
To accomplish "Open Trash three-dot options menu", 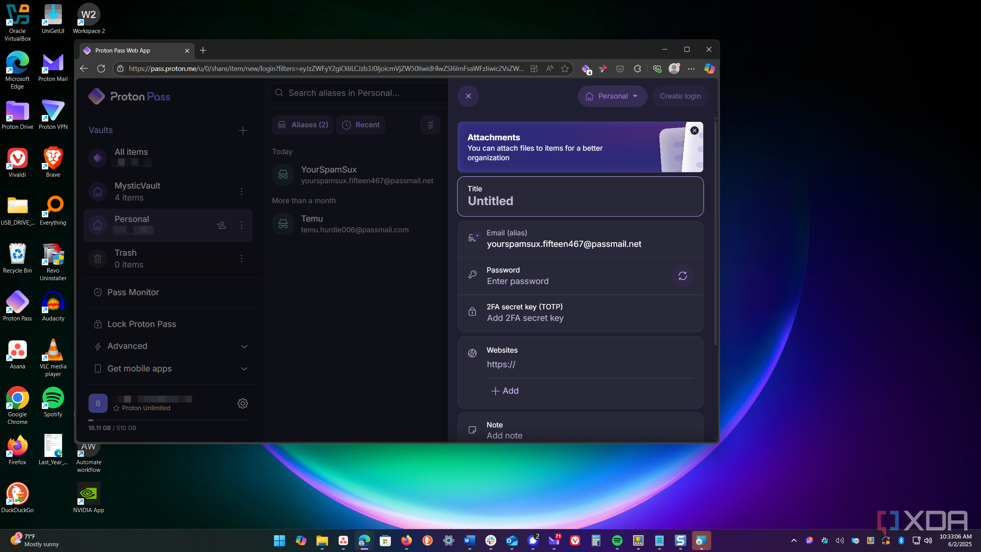I will [241, 258].
